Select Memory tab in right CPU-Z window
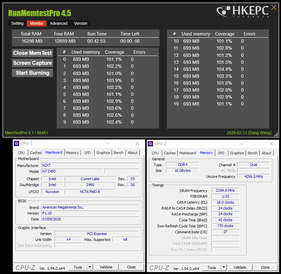Viewport: 281px width, 274px height. coord(206,153)
